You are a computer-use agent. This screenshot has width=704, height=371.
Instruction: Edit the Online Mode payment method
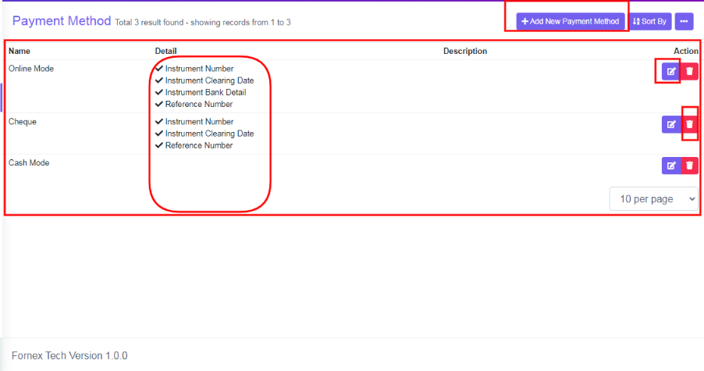coord(671,71)
